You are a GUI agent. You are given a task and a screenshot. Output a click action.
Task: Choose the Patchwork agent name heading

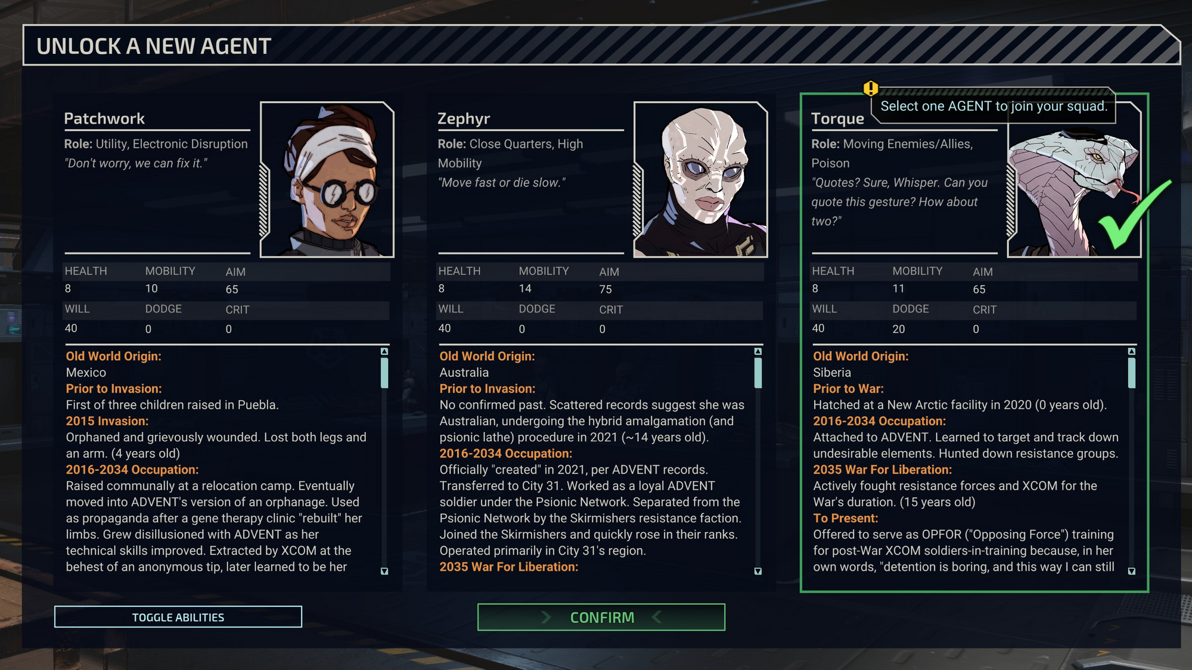pos(104,119)
